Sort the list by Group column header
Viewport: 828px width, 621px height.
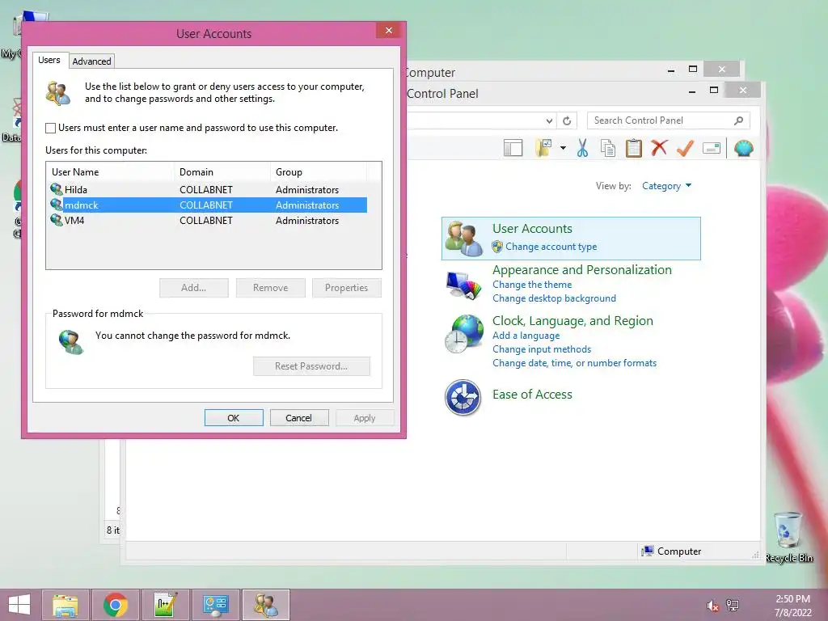(318, 172)
